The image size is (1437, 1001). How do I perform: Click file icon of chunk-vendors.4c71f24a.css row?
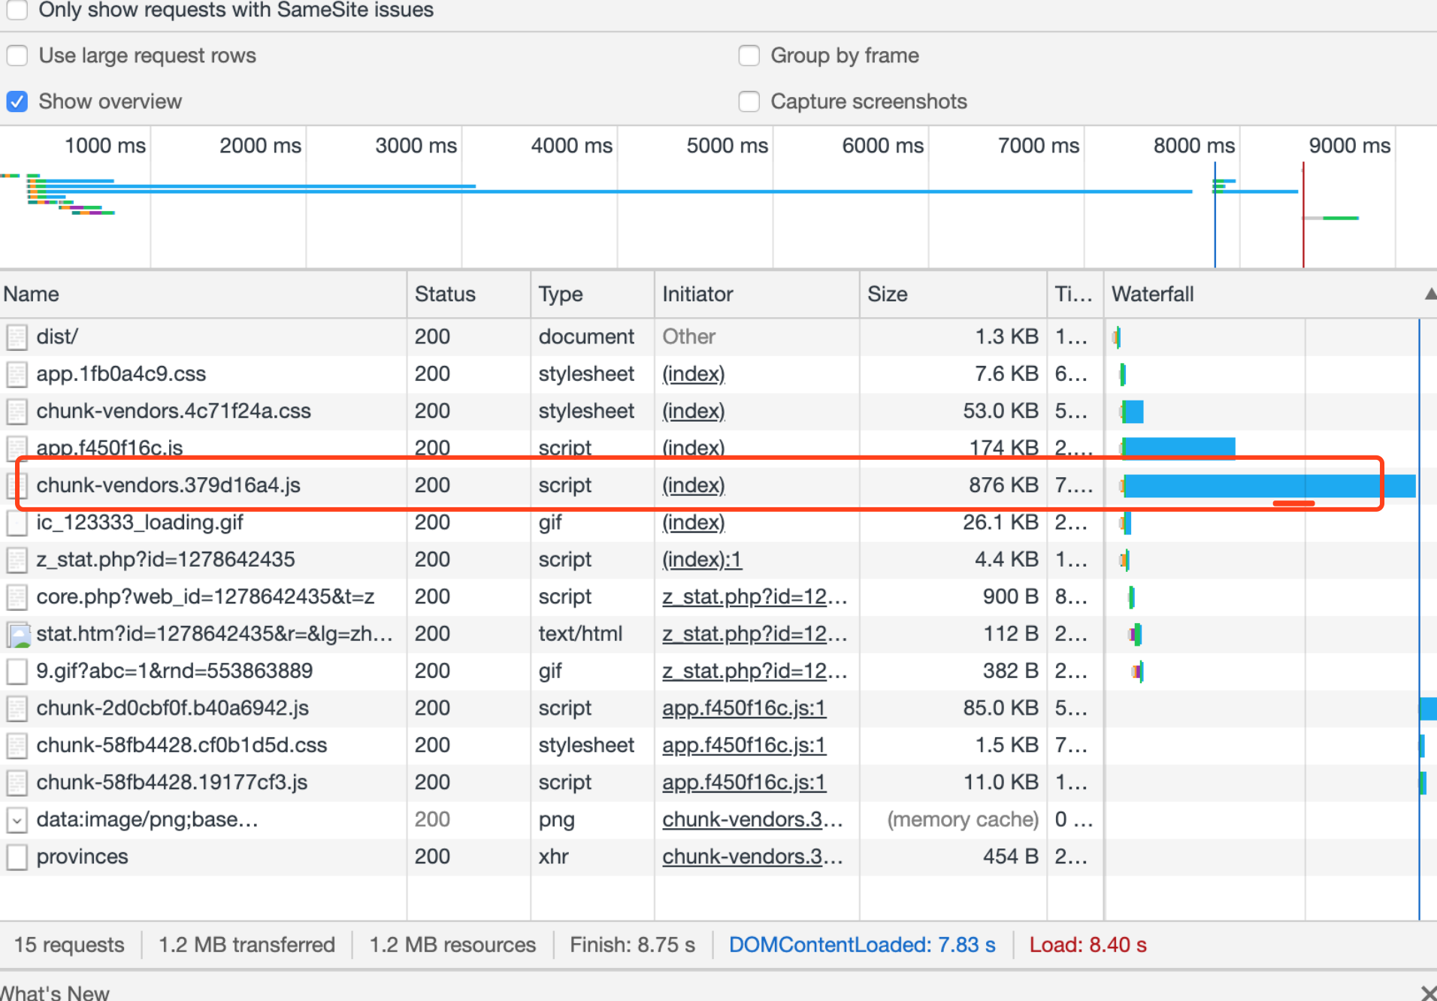[17, 411]
